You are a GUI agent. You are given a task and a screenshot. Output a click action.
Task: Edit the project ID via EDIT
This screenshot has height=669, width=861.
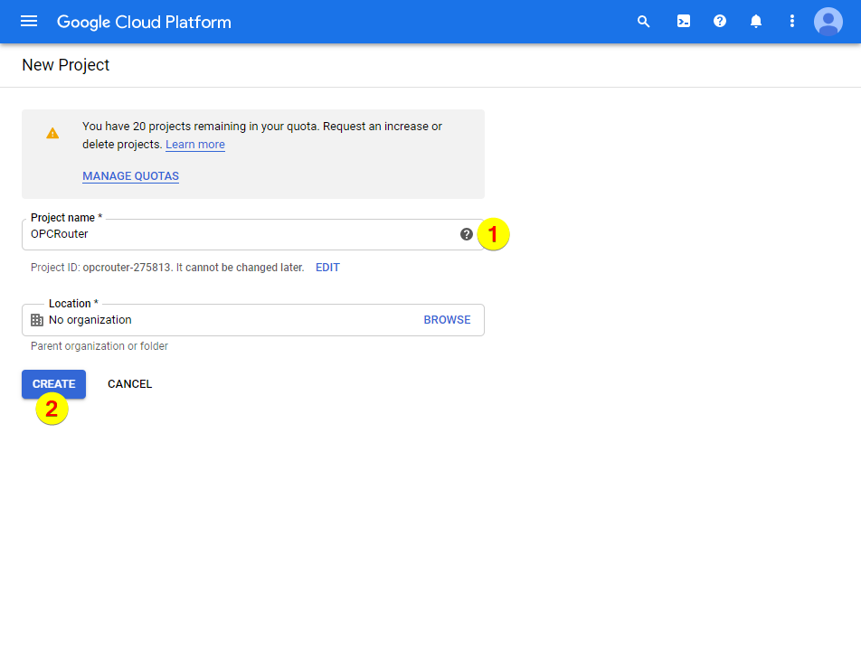(x=327, y=268)
